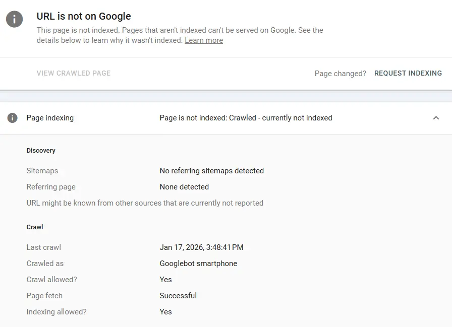Click the Discovery section heading

point(41,151)
